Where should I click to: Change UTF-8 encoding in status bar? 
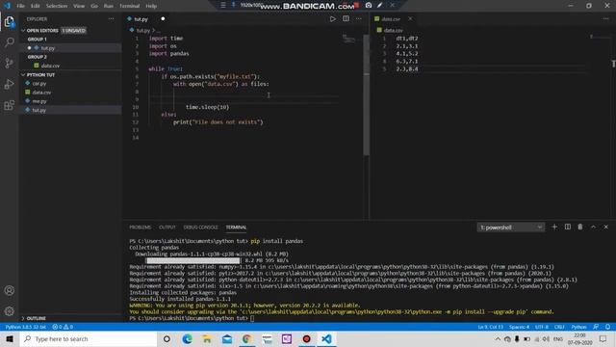(x=542, y=327)
